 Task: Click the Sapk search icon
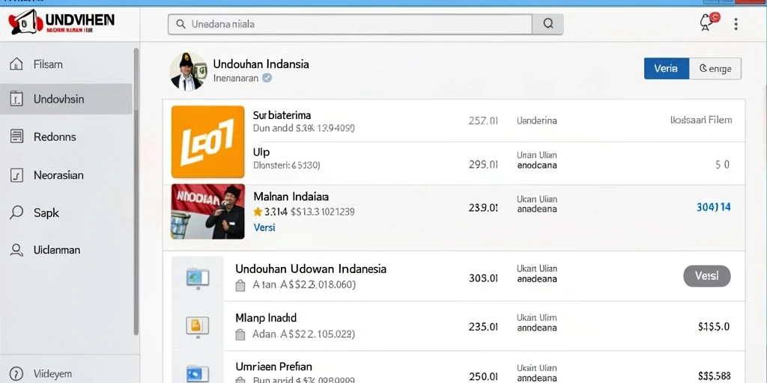click(16, 212)
